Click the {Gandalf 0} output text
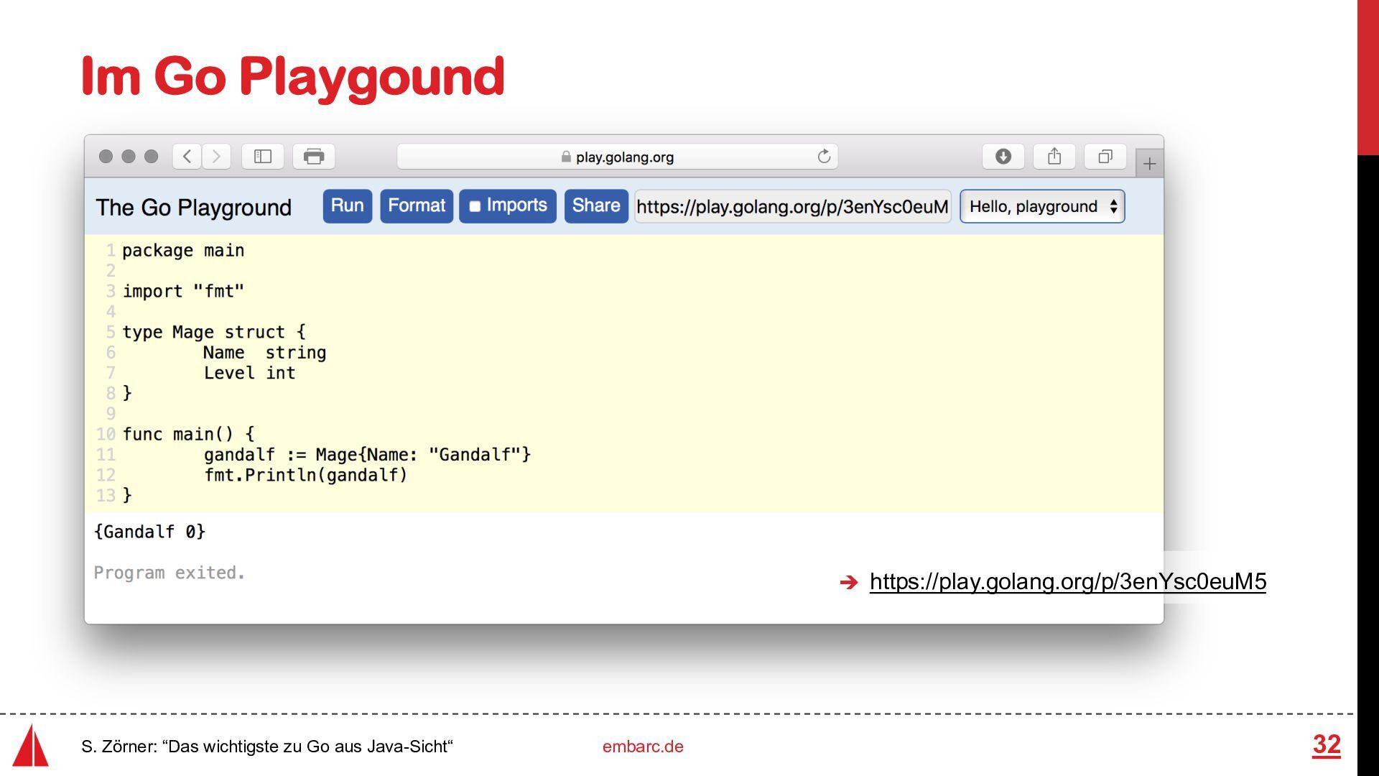The height and width of the screenshot is (776, 1379). click(149, 532)
